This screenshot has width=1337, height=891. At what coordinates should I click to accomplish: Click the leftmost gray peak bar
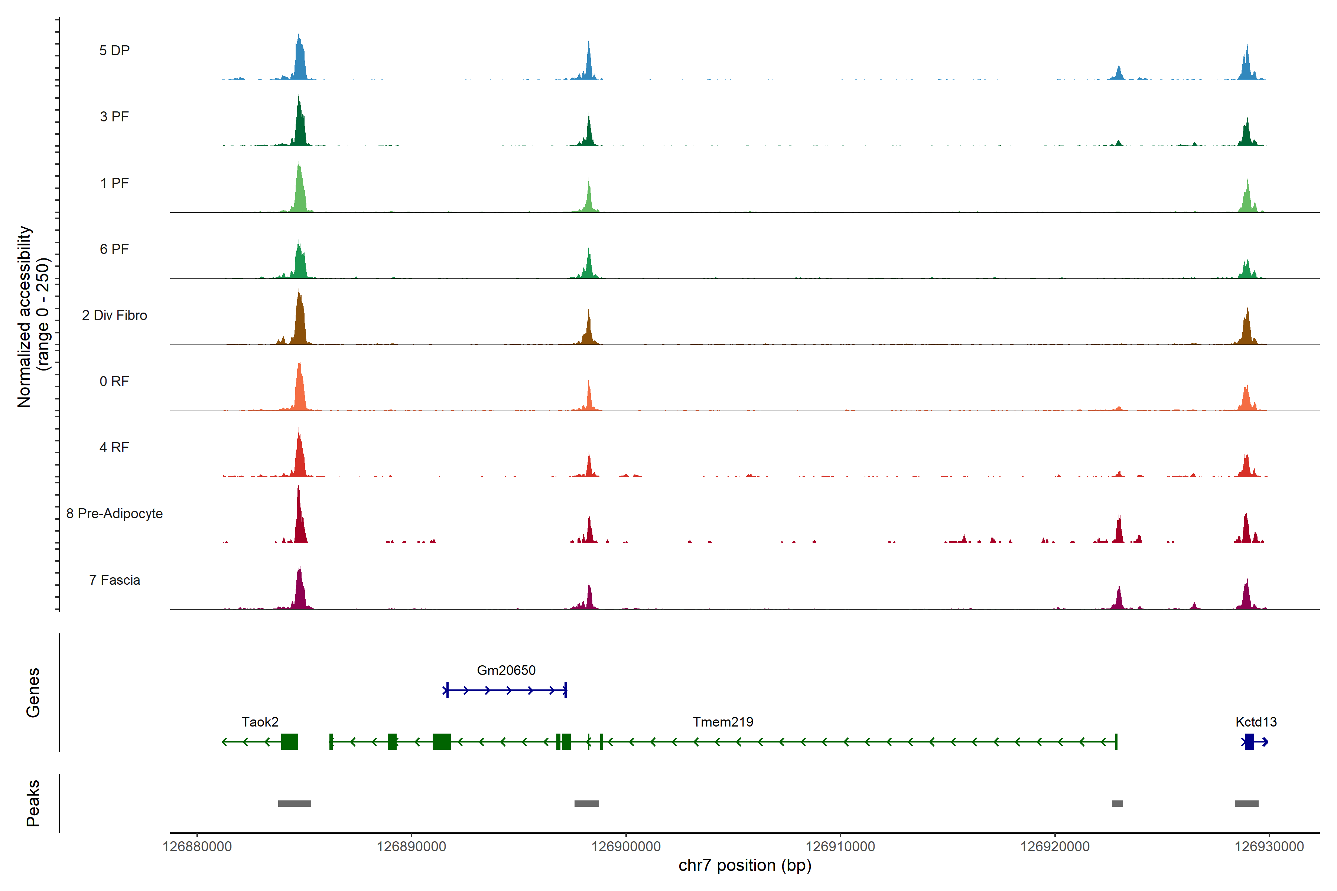[295, 803]
